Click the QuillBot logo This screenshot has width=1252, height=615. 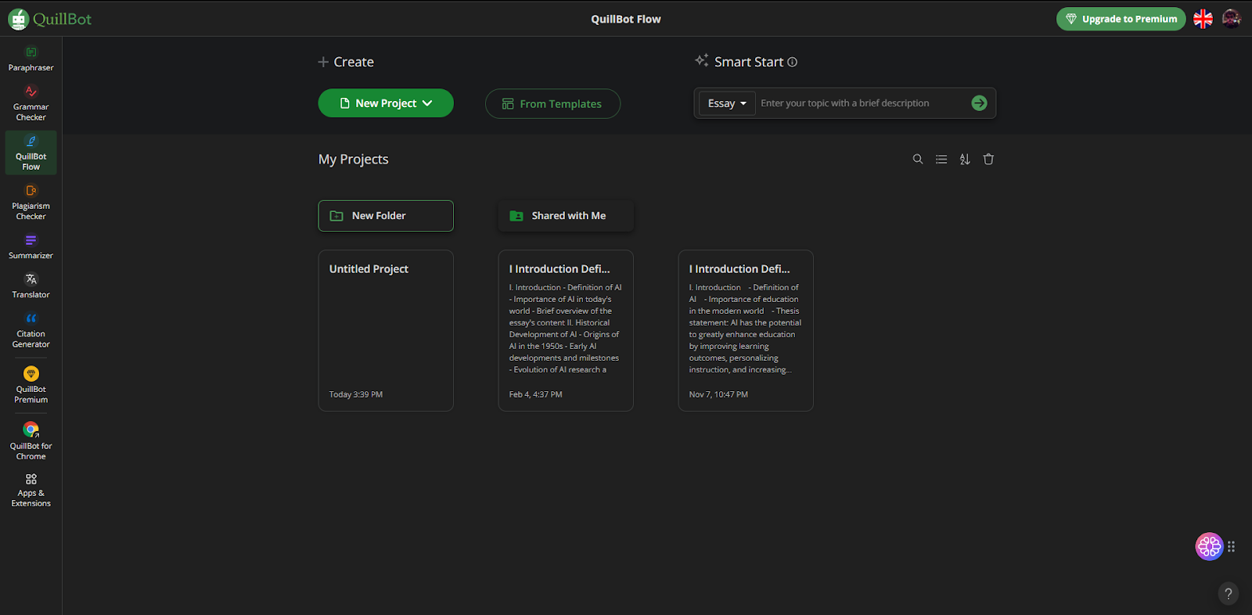tap(50, 19)
